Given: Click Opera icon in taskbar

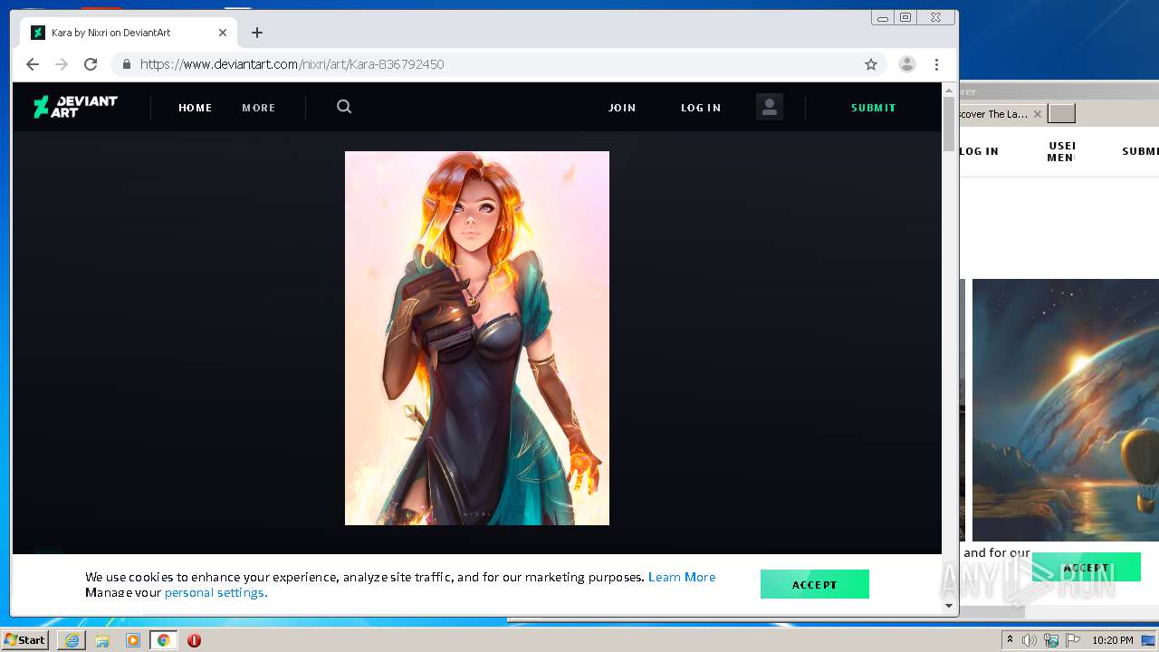Looking at the screenshot, I should [194, 640].
